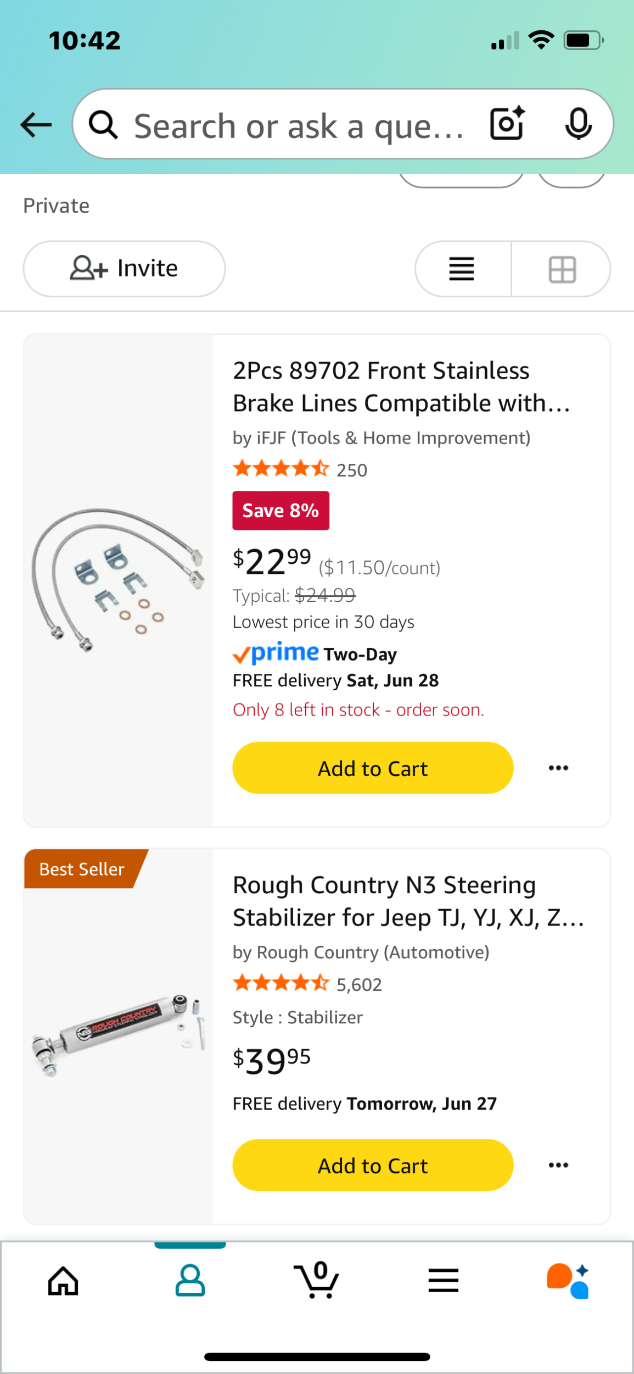This screenshot has height=1374, width=634.
Task: Open the steering stabilizer product image
Action: point(118,1035)
